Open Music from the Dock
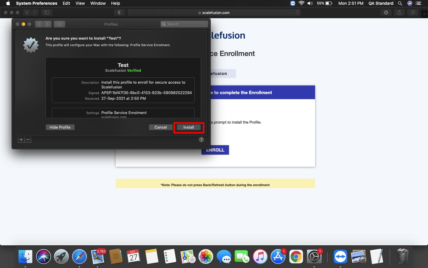Image resolution: width=428 pixels, height=268 pixels. tap(260, 256)
